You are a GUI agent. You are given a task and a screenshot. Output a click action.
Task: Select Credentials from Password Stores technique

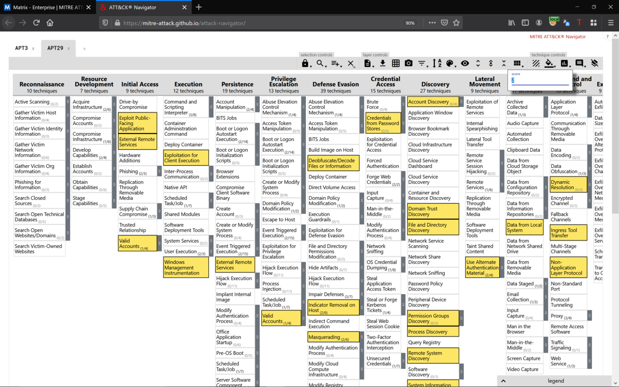point(383,123)
